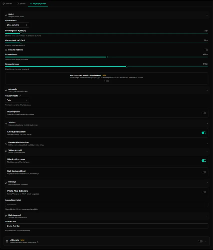Open the Fade animation dropdown
The height and width of the screenshot is (250, 213).
click(17, 100)
